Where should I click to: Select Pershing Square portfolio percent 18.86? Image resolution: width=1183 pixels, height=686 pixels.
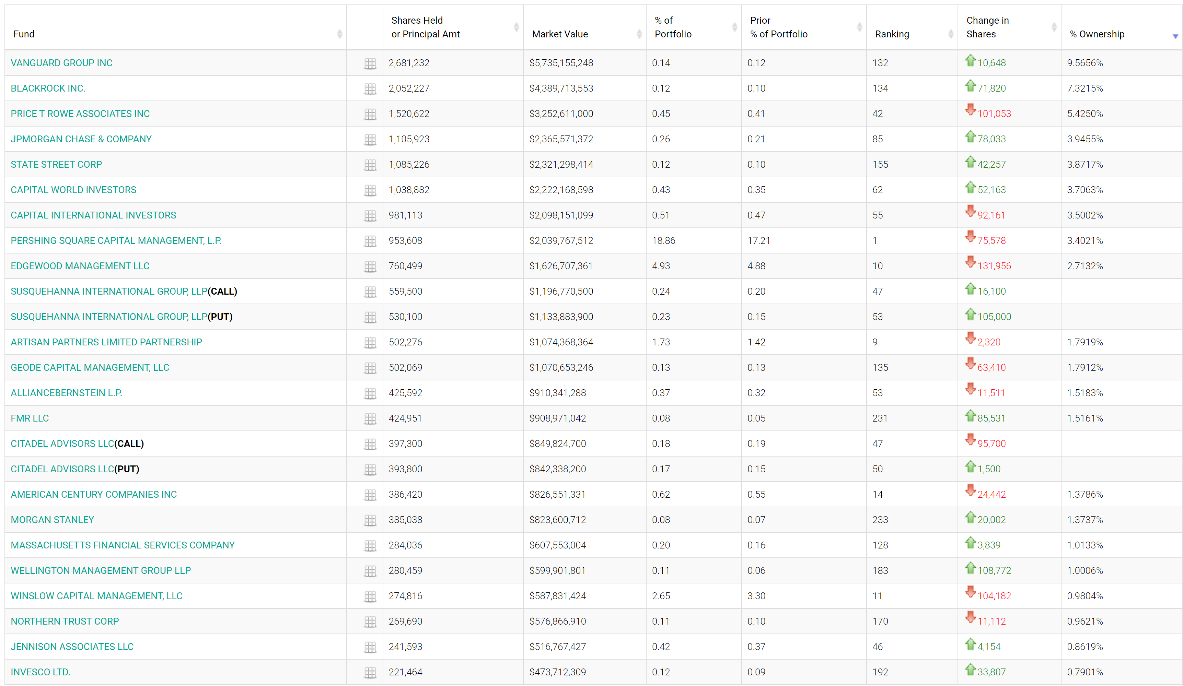click(663, 240)
